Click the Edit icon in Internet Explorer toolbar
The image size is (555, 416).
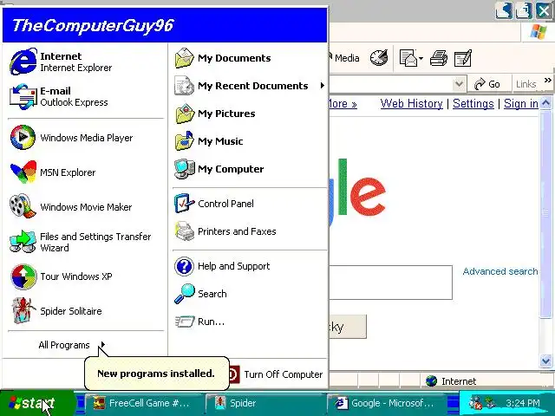point(463,58)
